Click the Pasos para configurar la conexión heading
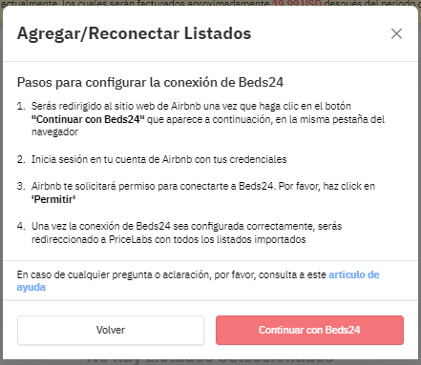This screenshot has height=365, width=421. 150,82
